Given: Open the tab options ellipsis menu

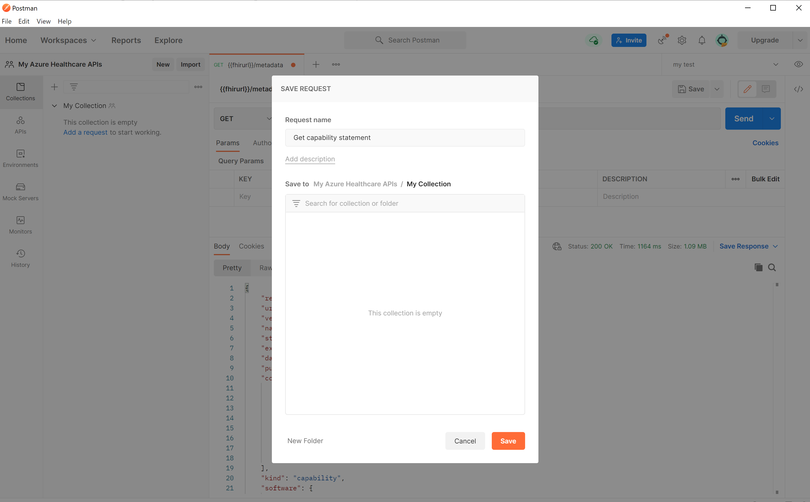Looking at the screenshot, I should (x=336, y=64).
